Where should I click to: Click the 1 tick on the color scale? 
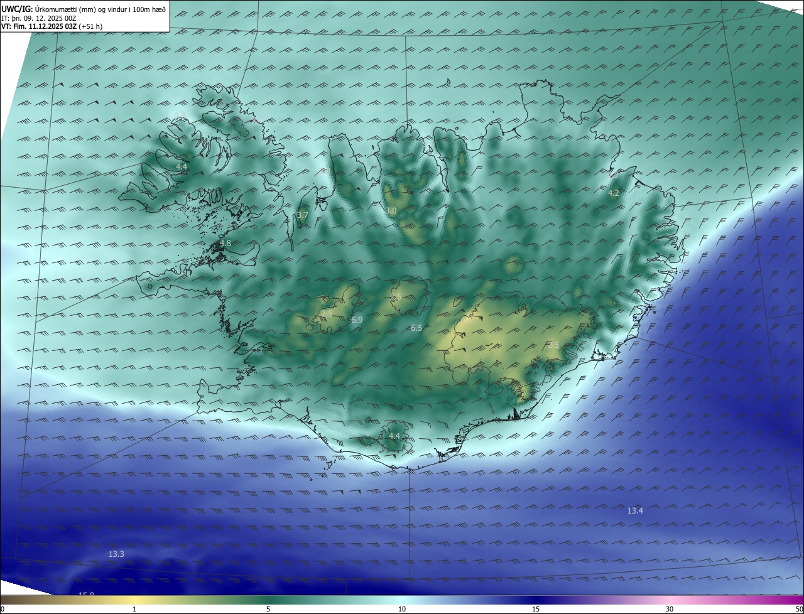[134, 609]
